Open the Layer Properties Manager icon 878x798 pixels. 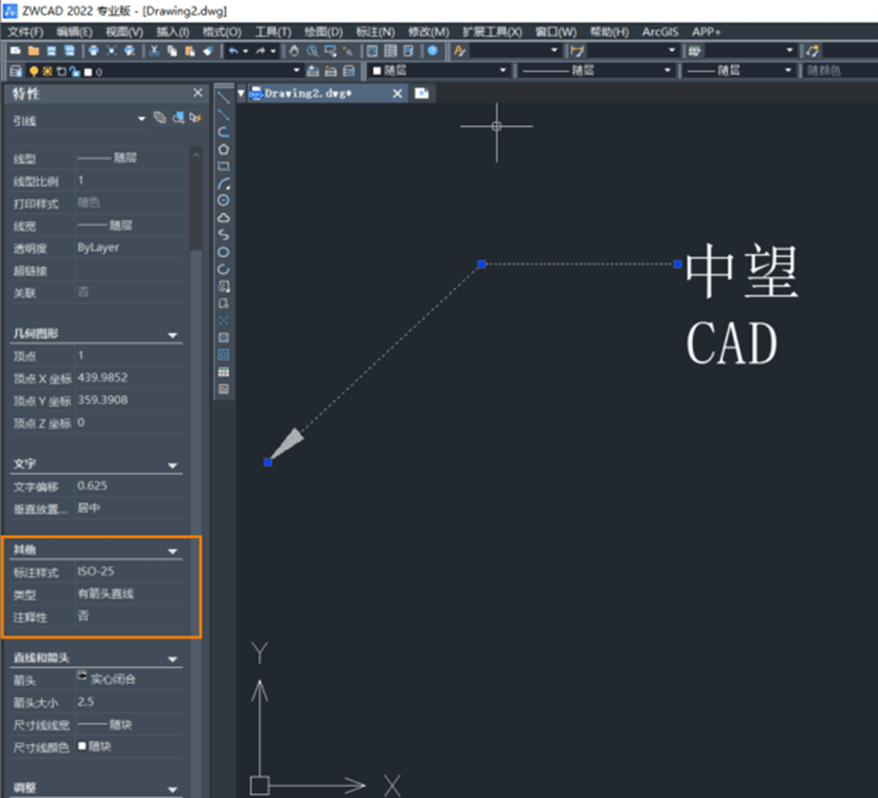[x=16, y=71]
